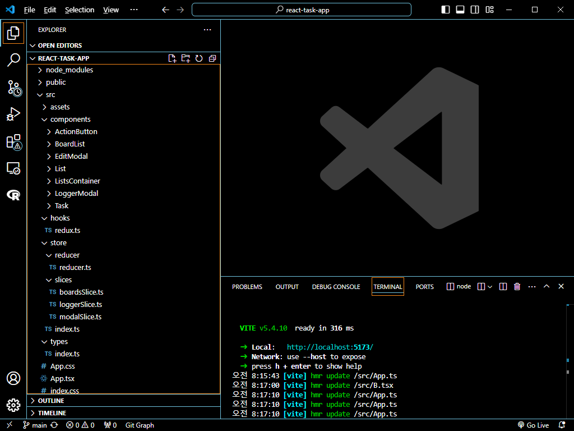Toggle the secondary side bar

click(x=475, y=10)
